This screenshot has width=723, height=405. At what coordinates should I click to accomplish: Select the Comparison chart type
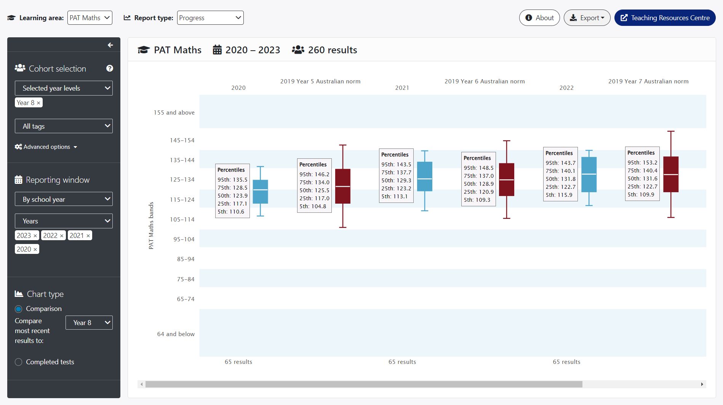[19, 309]
